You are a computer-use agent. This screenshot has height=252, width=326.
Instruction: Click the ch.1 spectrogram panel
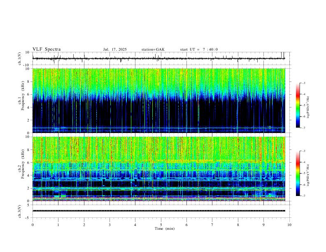click(x=158, y=100)
